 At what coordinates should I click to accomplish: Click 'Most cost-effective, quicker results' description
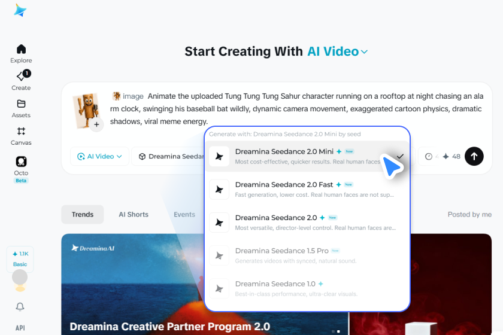pyautogui.click(x=307, y=162)
